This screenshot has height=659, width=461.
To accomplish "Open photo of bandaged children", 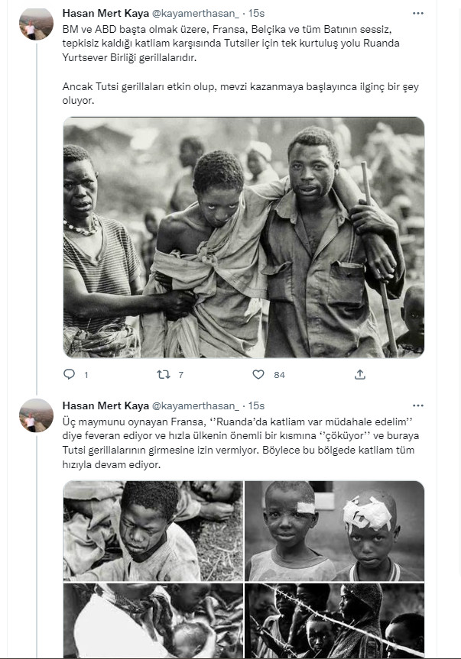I will 334,531.
